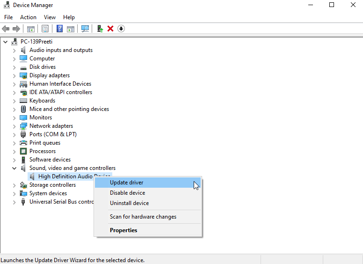Click the System devices folder icon
Image resolution: width=363 pixels, height=264 pixels.
[23, 193]
